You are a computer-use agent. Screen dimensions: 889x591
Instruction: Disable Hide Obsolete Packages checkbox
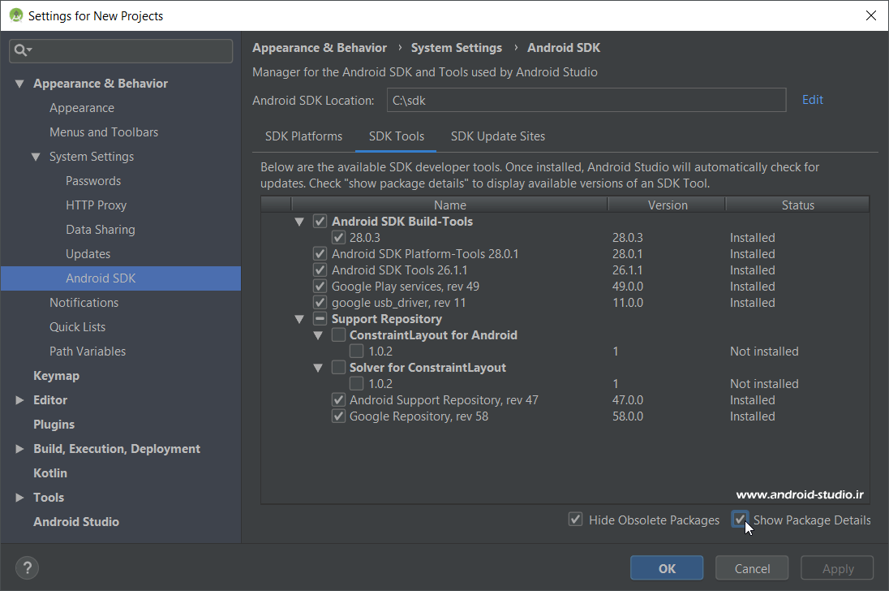coord(575,520)
